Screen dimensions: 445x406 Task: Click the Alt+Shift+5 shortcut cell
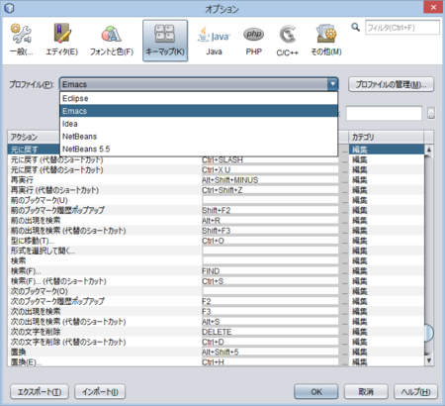pos(270,352)
